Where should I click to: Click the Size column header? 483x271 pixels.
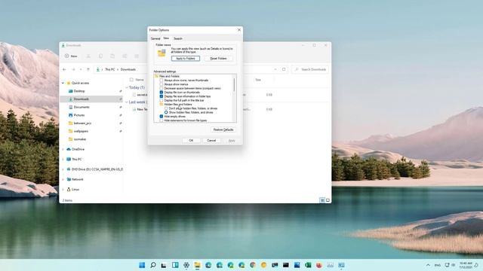[x=258, y=80]
